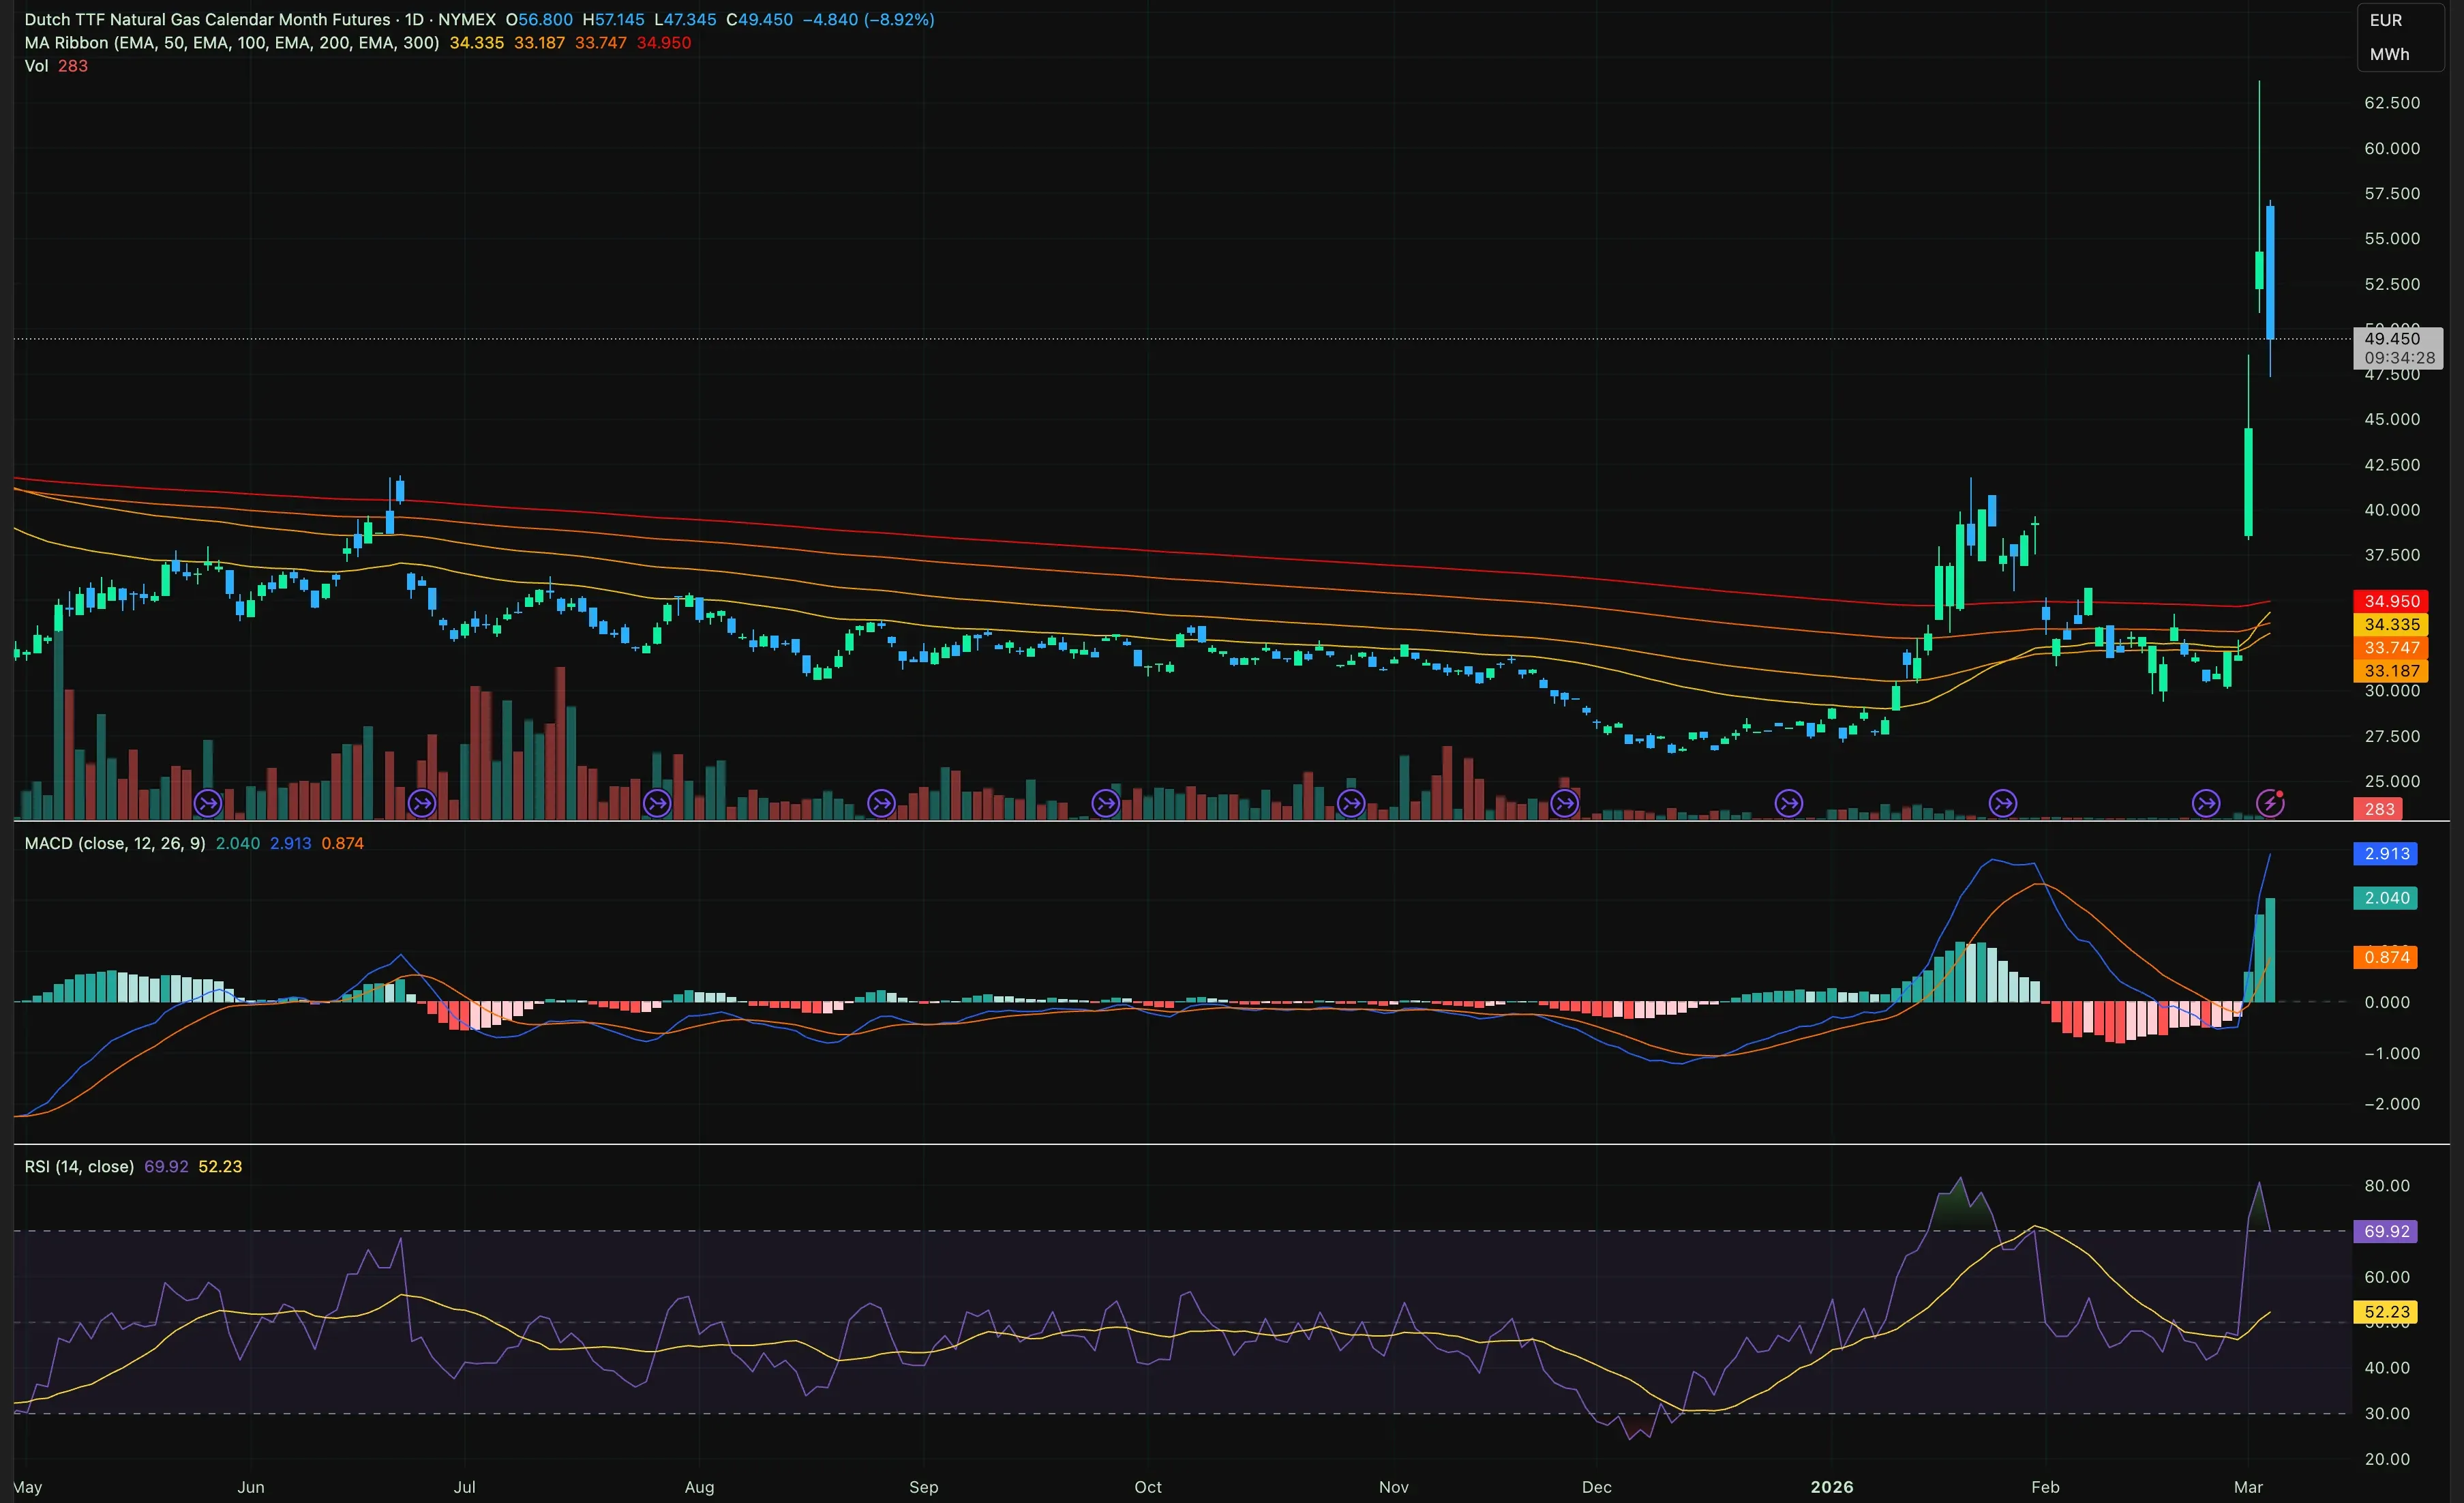The width and height of the screenshot is (2464, 1503).
Task: Click the contract rollover marker in late May
Action: pyautogui.click(x=207, y=803)
